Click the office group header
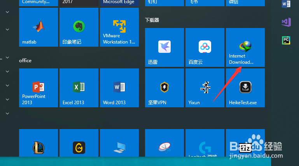The image size is (299, 166). click(25, 61)
